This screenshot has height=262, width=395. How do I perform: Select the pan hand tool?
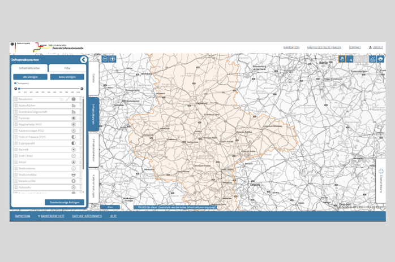[x=342, y=59]
